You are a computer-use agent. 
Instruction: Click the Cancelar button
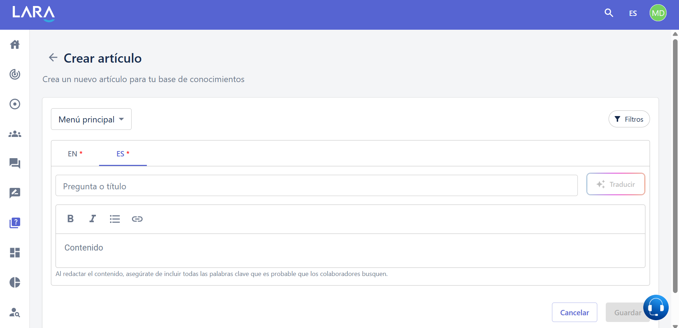[x=575, y=312]
